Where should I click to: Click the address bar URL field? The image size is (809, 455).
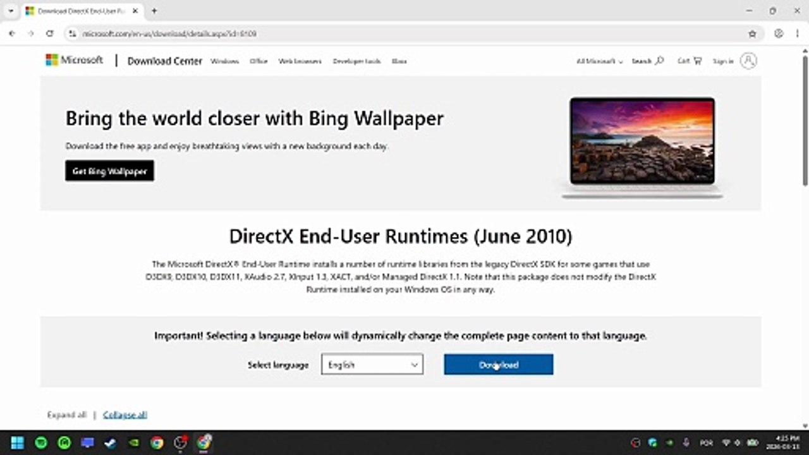pyautogui.click(x=411, y=33)
